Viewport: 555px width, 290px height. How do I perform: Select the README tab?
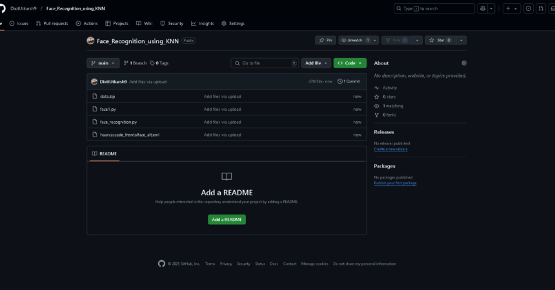pyautogui.click(x=105, y=154)
